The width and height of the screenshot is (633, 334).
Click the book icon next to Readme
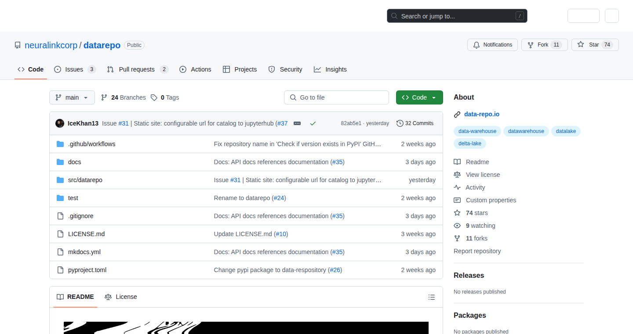457,162
